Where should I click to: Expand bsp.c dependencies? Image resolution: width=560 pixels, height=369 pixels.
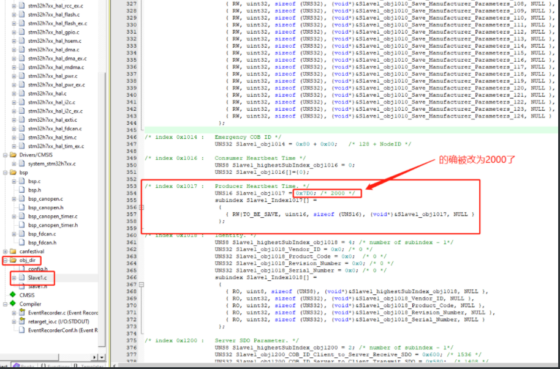coord(14,181)
